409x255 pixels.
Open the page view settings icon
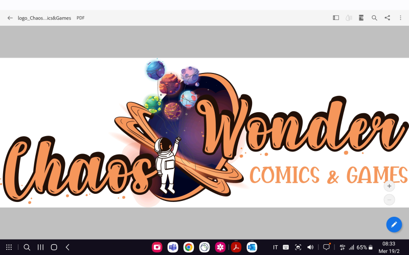click(361, 18)
